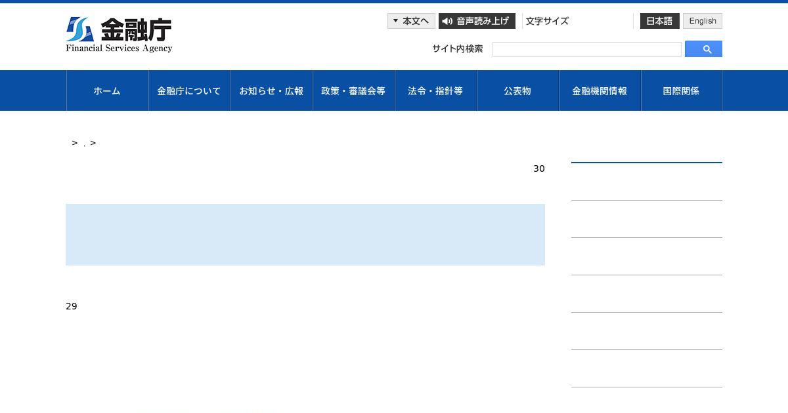Open お知らせ・広報 menu
Viewport: 788px width, 413px height.
click(x=271, y=90)
